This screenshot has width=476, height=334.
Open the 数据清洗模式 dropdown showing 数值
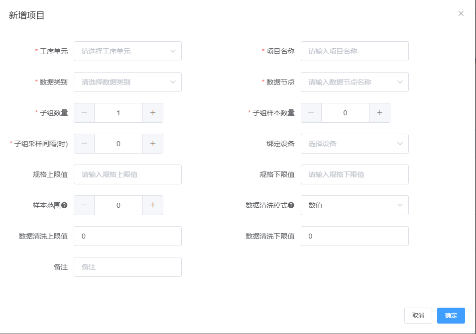coord(355,205)
